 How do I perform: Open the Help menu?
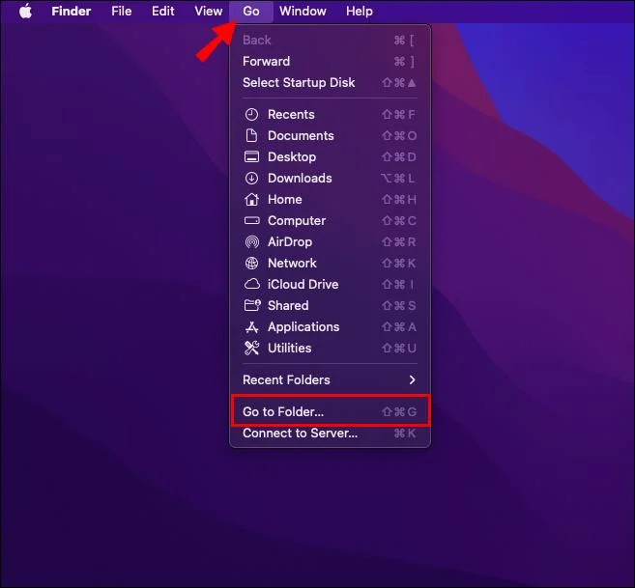coord(359,12)
